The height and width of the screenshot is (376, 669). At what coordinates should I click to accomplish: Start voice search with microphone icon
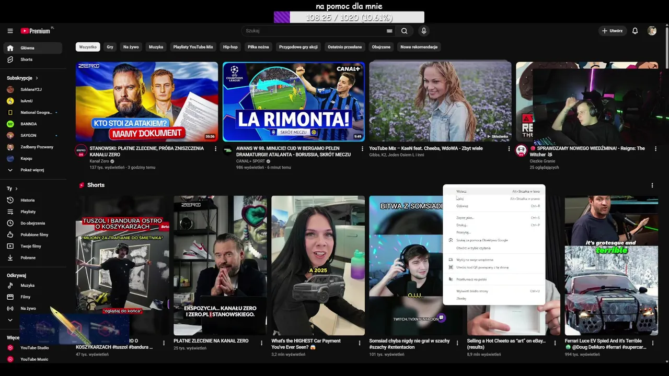pyautogui.click(x=424, y=31)
